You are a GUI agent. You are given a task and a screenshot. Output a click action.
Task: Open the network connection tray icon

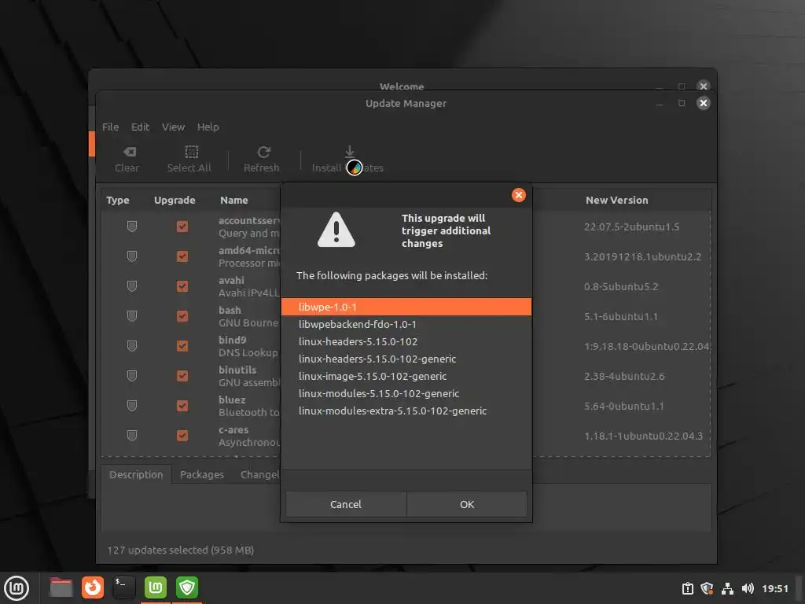pyautogui.click(x=727, y=588)
